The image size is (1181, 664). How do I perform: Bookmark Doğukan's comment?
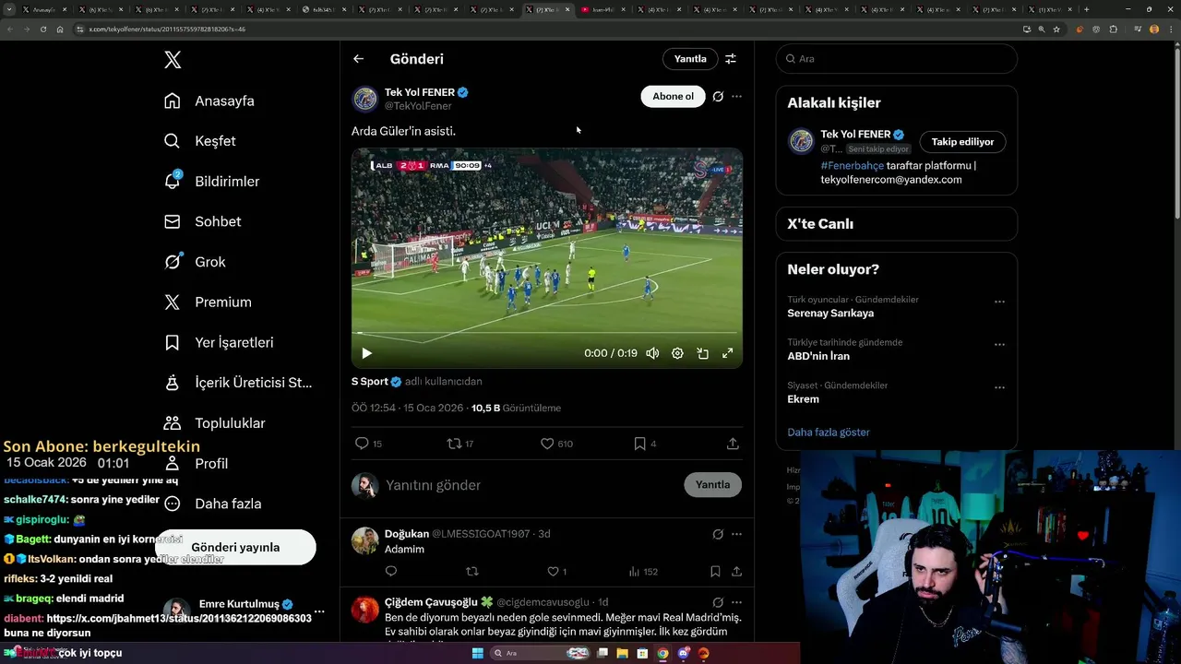click(715, 572)
